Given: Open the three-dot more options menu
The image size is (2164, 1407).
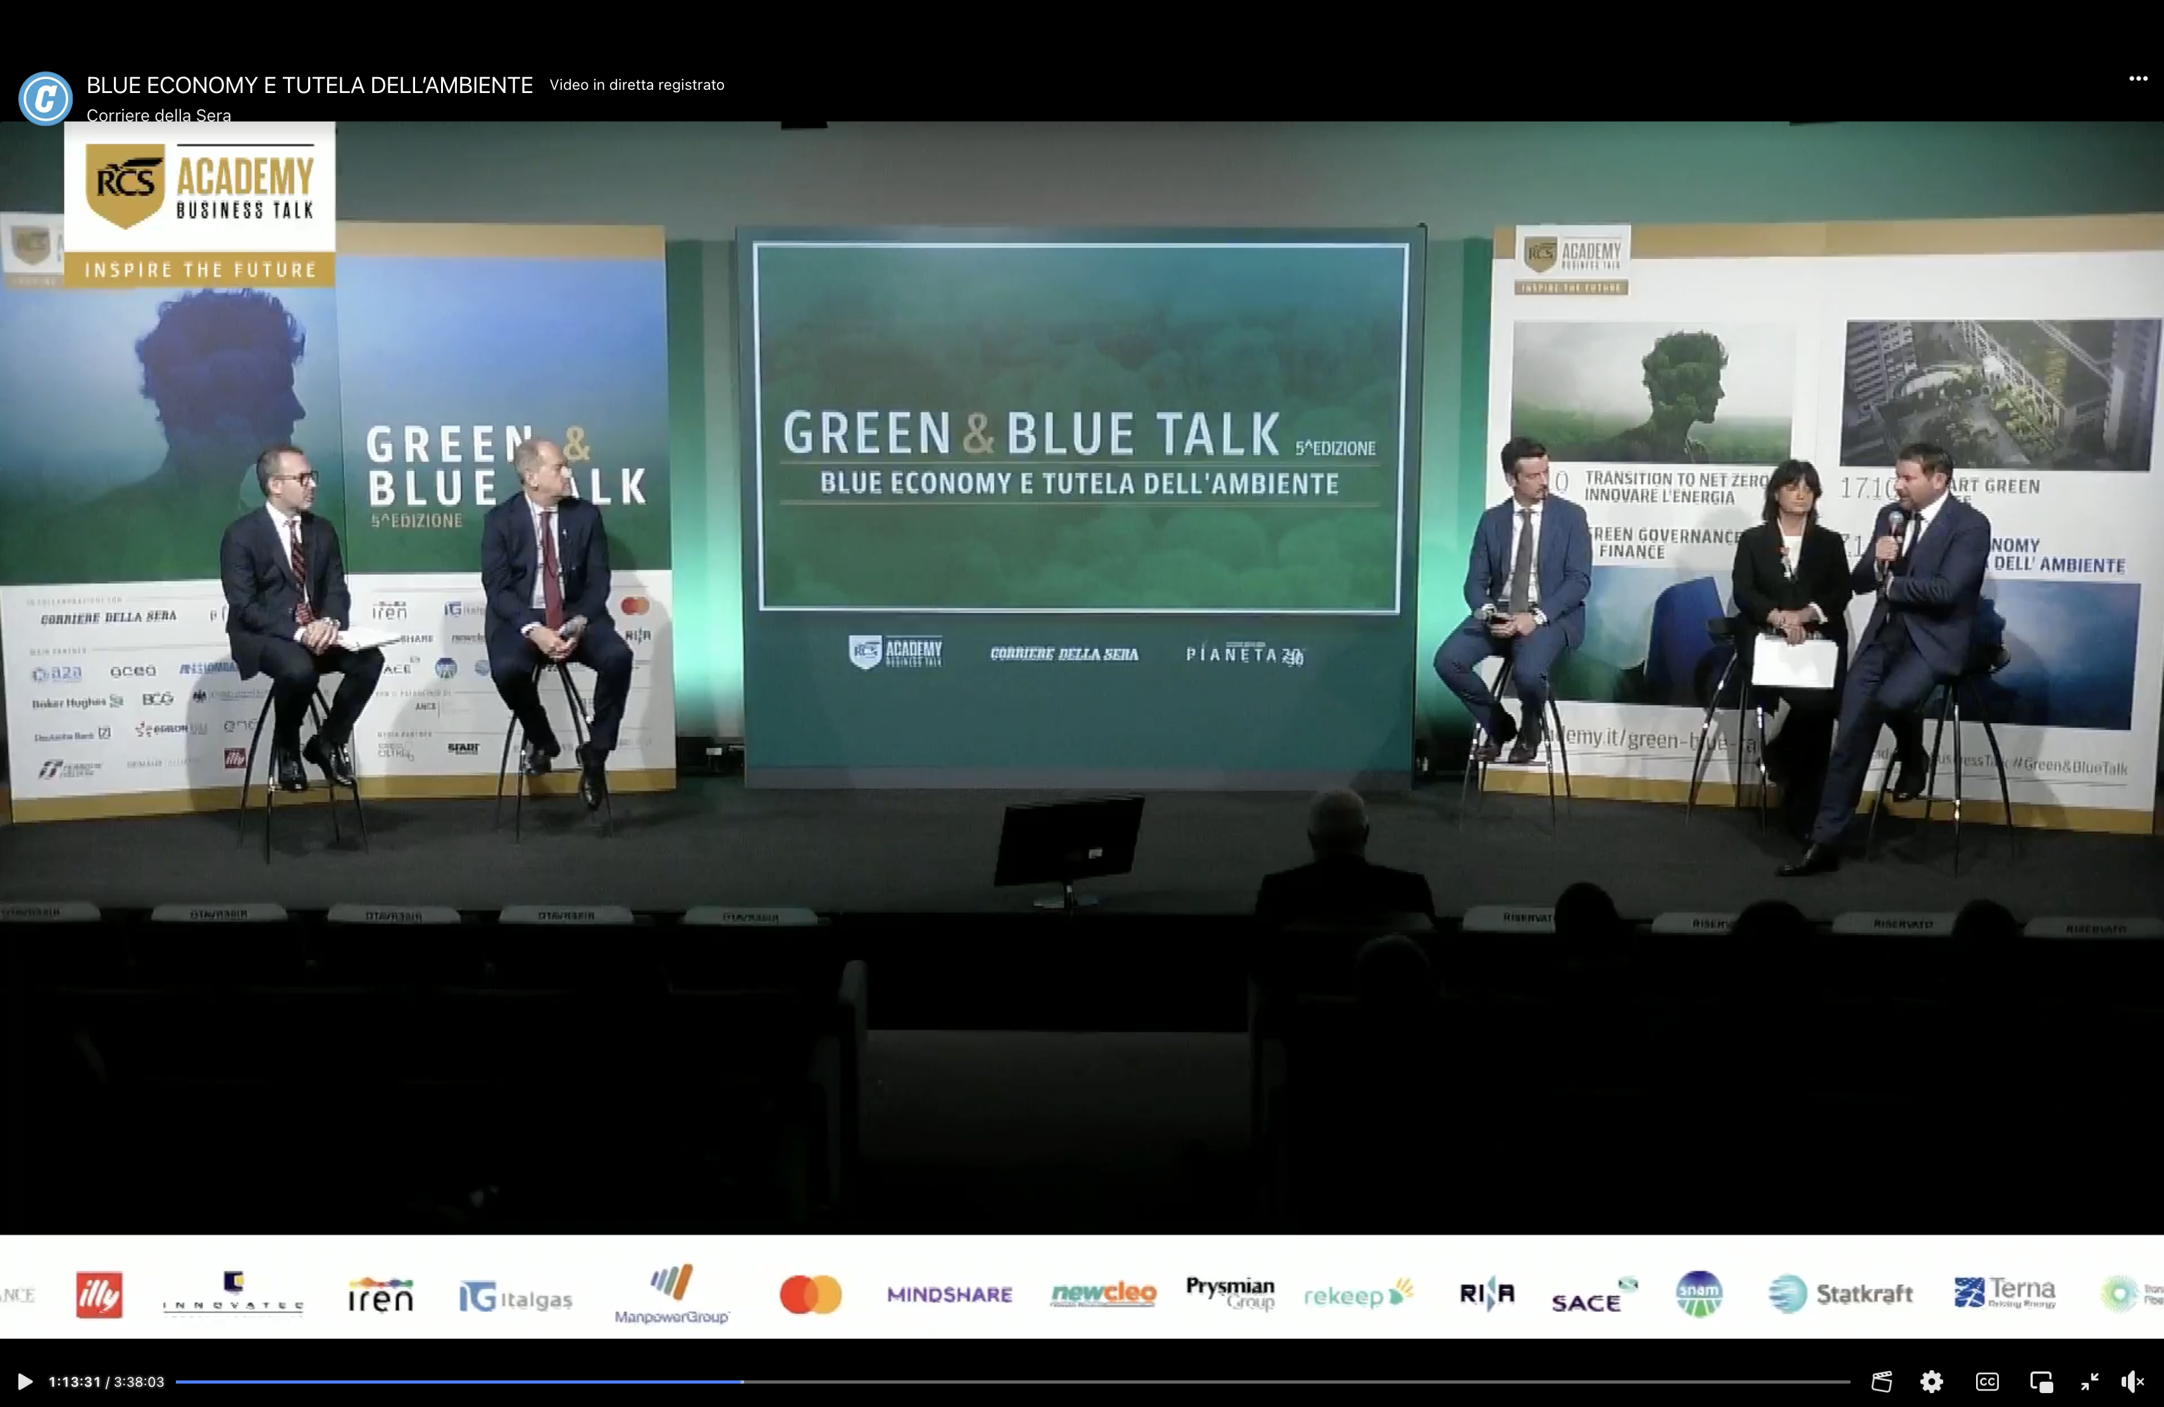Looking at the screenshot, I should coord(2139,79).
